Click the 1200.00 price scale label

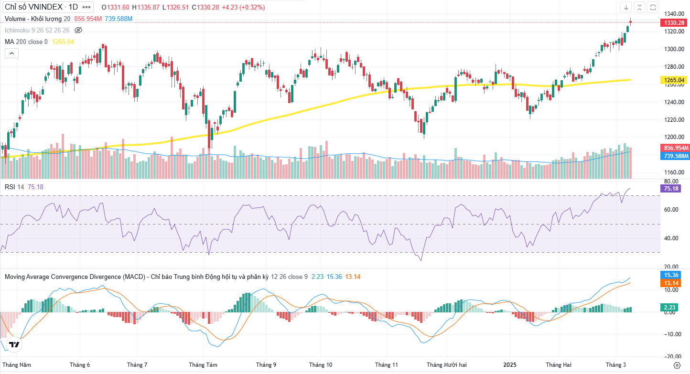674,137
